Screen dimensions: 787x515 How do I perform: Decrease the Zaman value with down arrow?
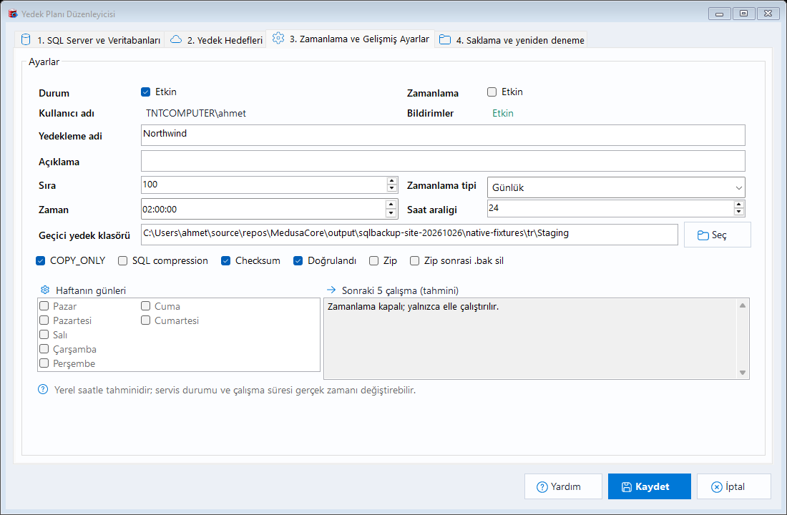coord(391,213)
